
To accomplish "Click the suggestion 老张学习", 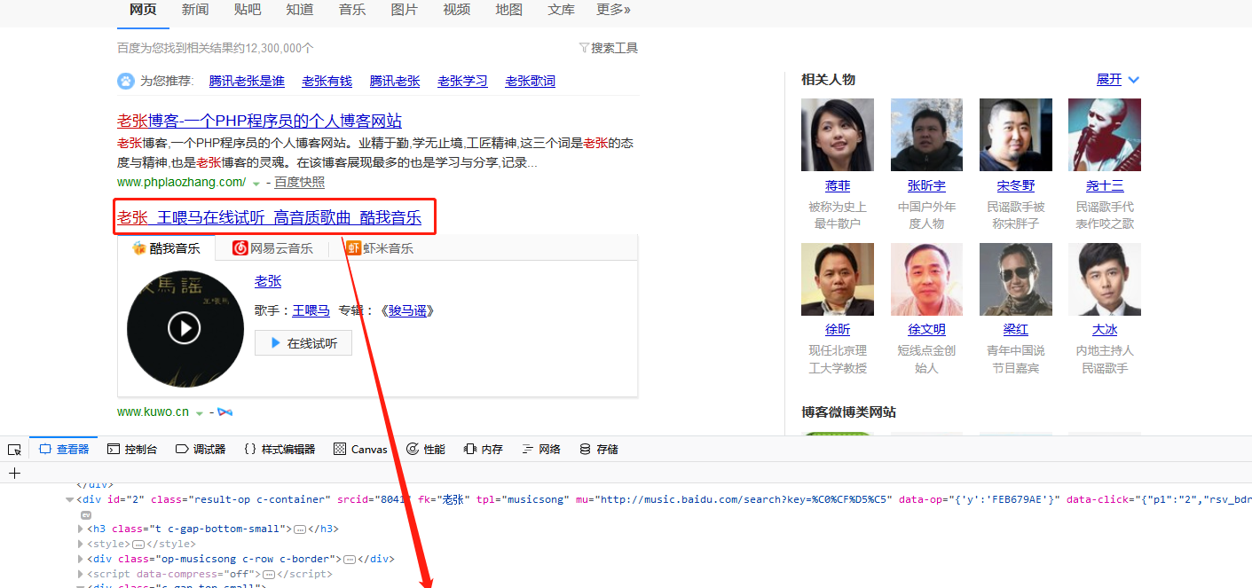I will pos(462,82).
